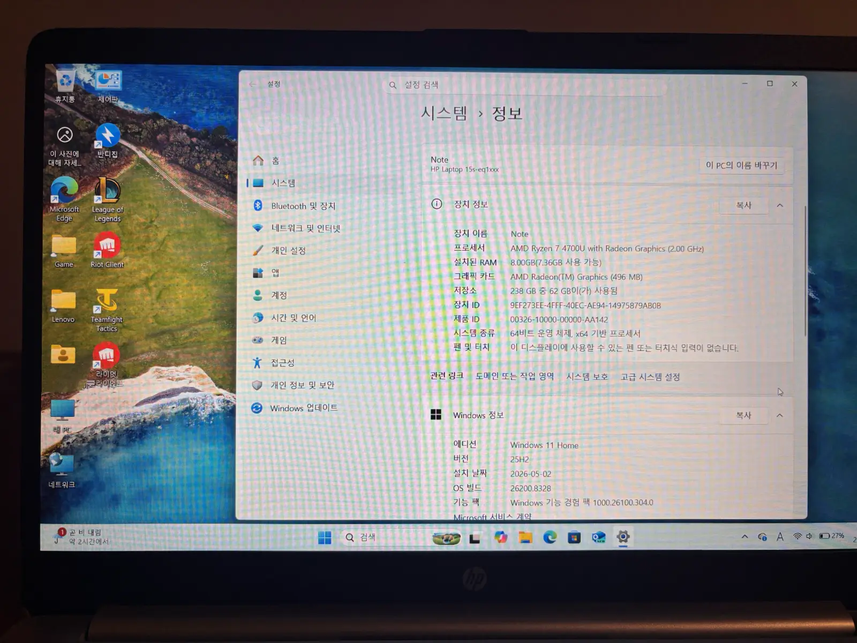857x643 pixels.
Task: Click the 이 PC의 이름 바꾸기 button
Action: click(x=741, y=166)
